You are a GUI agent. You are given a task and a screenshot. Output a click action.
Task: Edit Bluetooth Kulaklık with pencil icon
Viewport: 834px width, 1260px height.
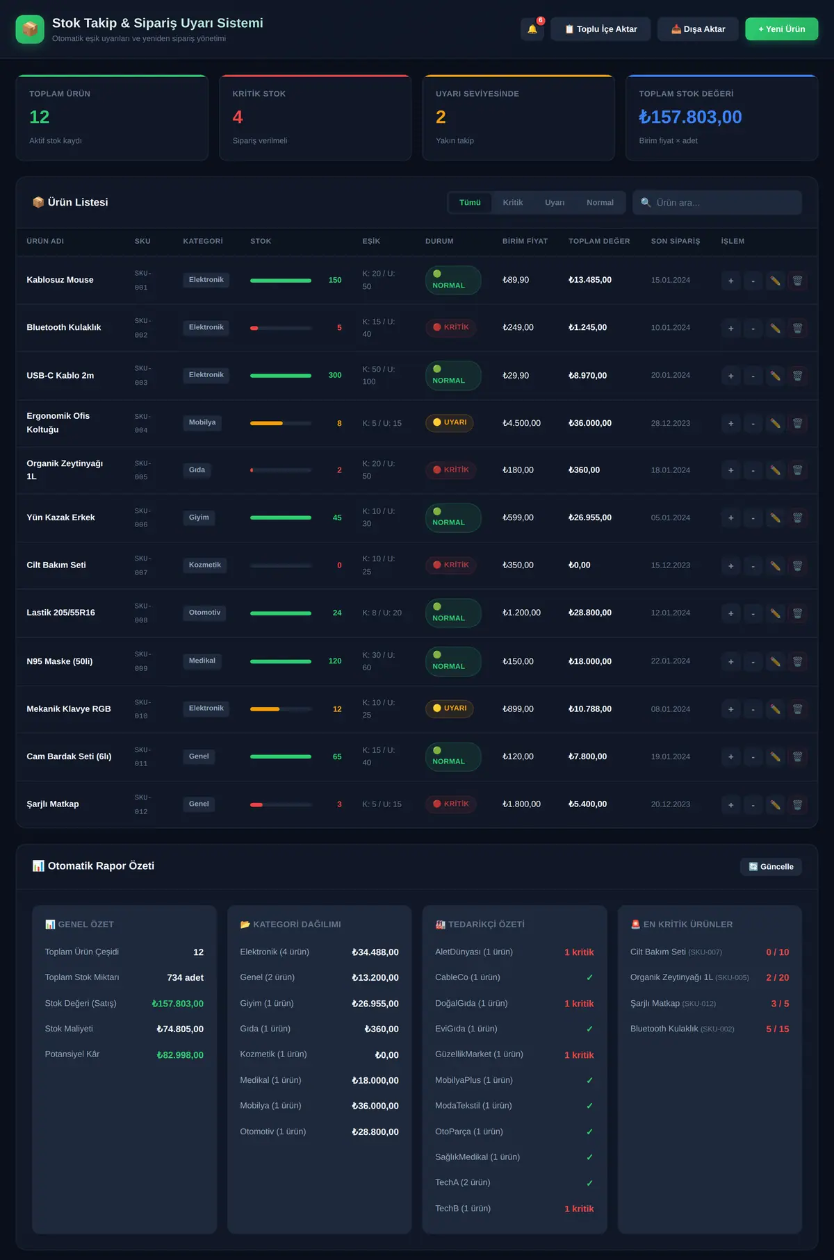[775, 328]
